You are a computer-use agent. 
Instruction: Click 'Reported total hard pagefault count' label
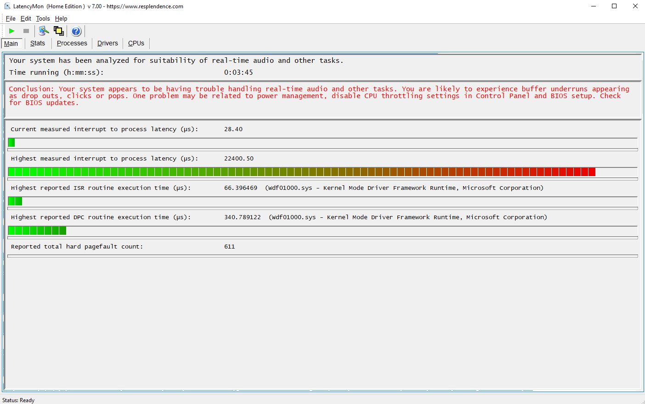click(x=77, y=247)
